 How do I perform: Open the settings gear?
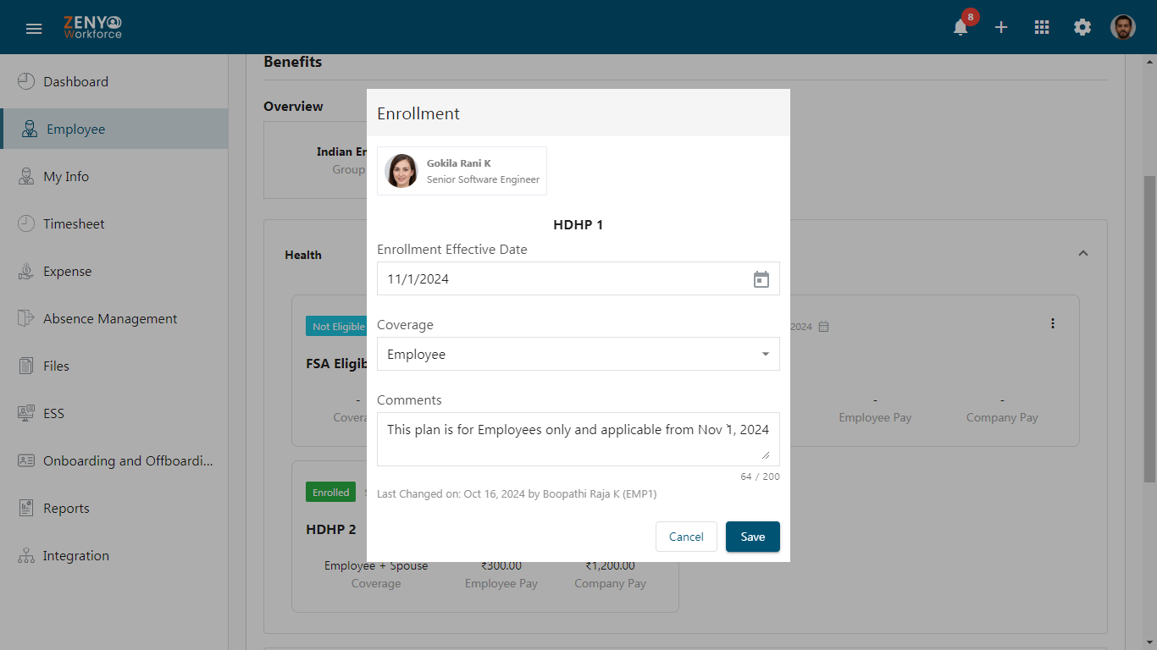click(x=1082, y=27)
